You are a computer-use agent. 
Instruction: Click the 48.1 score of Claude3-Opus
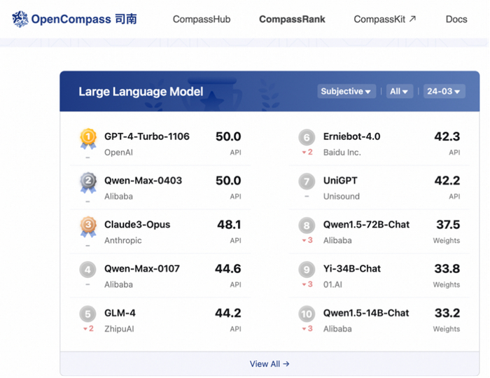coord(229,225)
